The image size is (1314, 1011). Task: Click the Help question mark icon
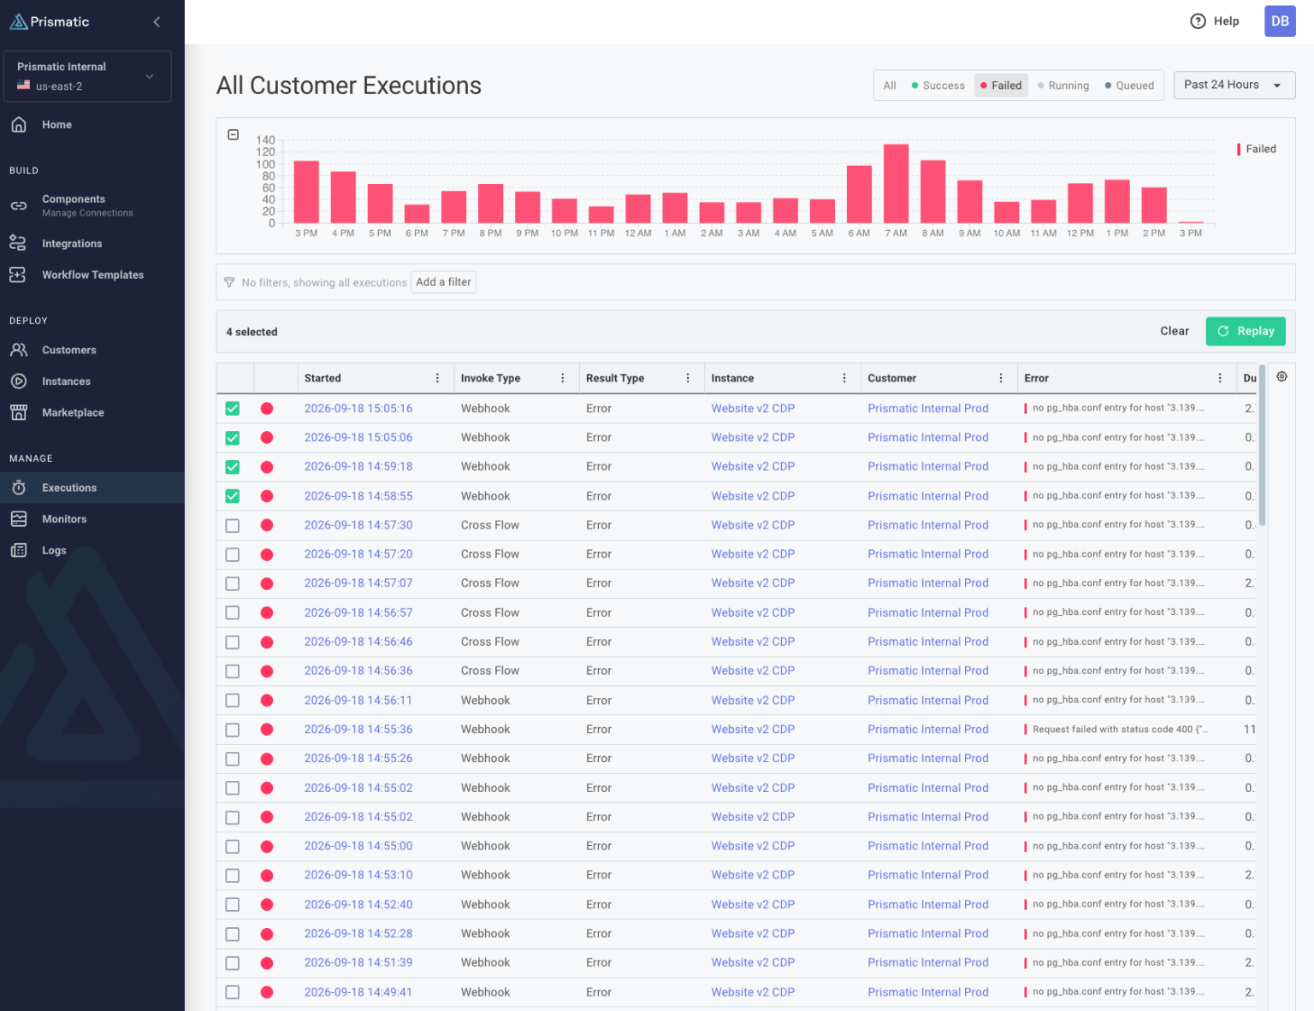point(1198,21)
